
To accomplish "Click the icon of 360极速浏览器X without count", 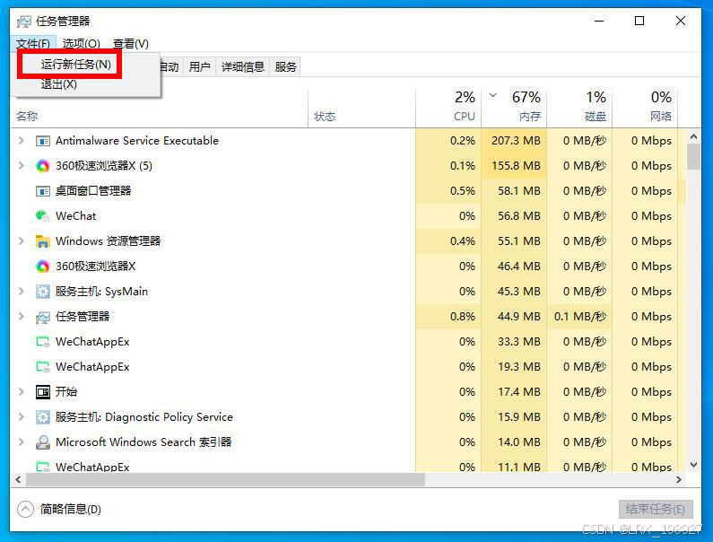I will 43,267.
